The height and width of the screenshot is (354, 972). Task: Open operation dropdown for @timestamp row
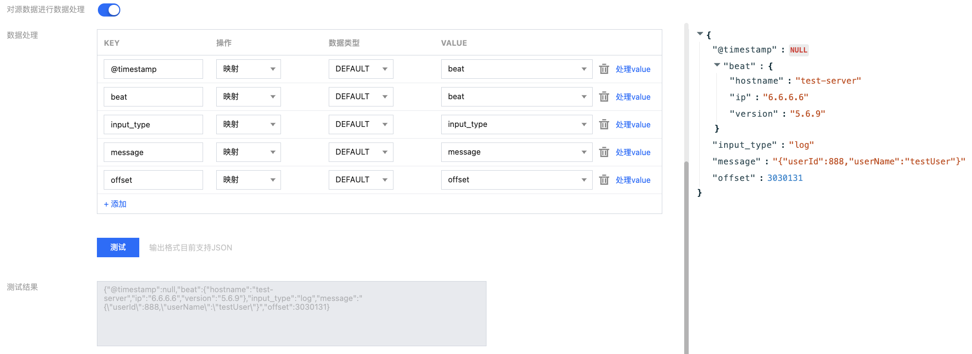[248, 69]
